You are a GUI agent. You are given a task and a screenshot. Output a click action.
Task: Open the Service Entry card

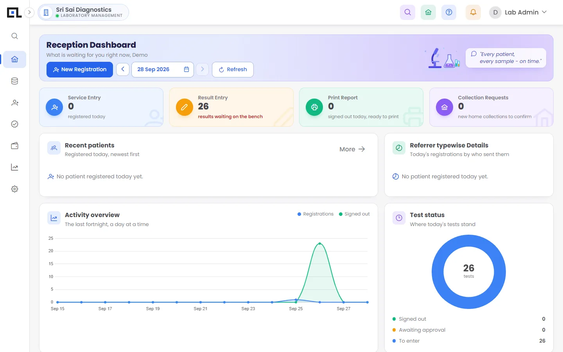click(101, 107)
